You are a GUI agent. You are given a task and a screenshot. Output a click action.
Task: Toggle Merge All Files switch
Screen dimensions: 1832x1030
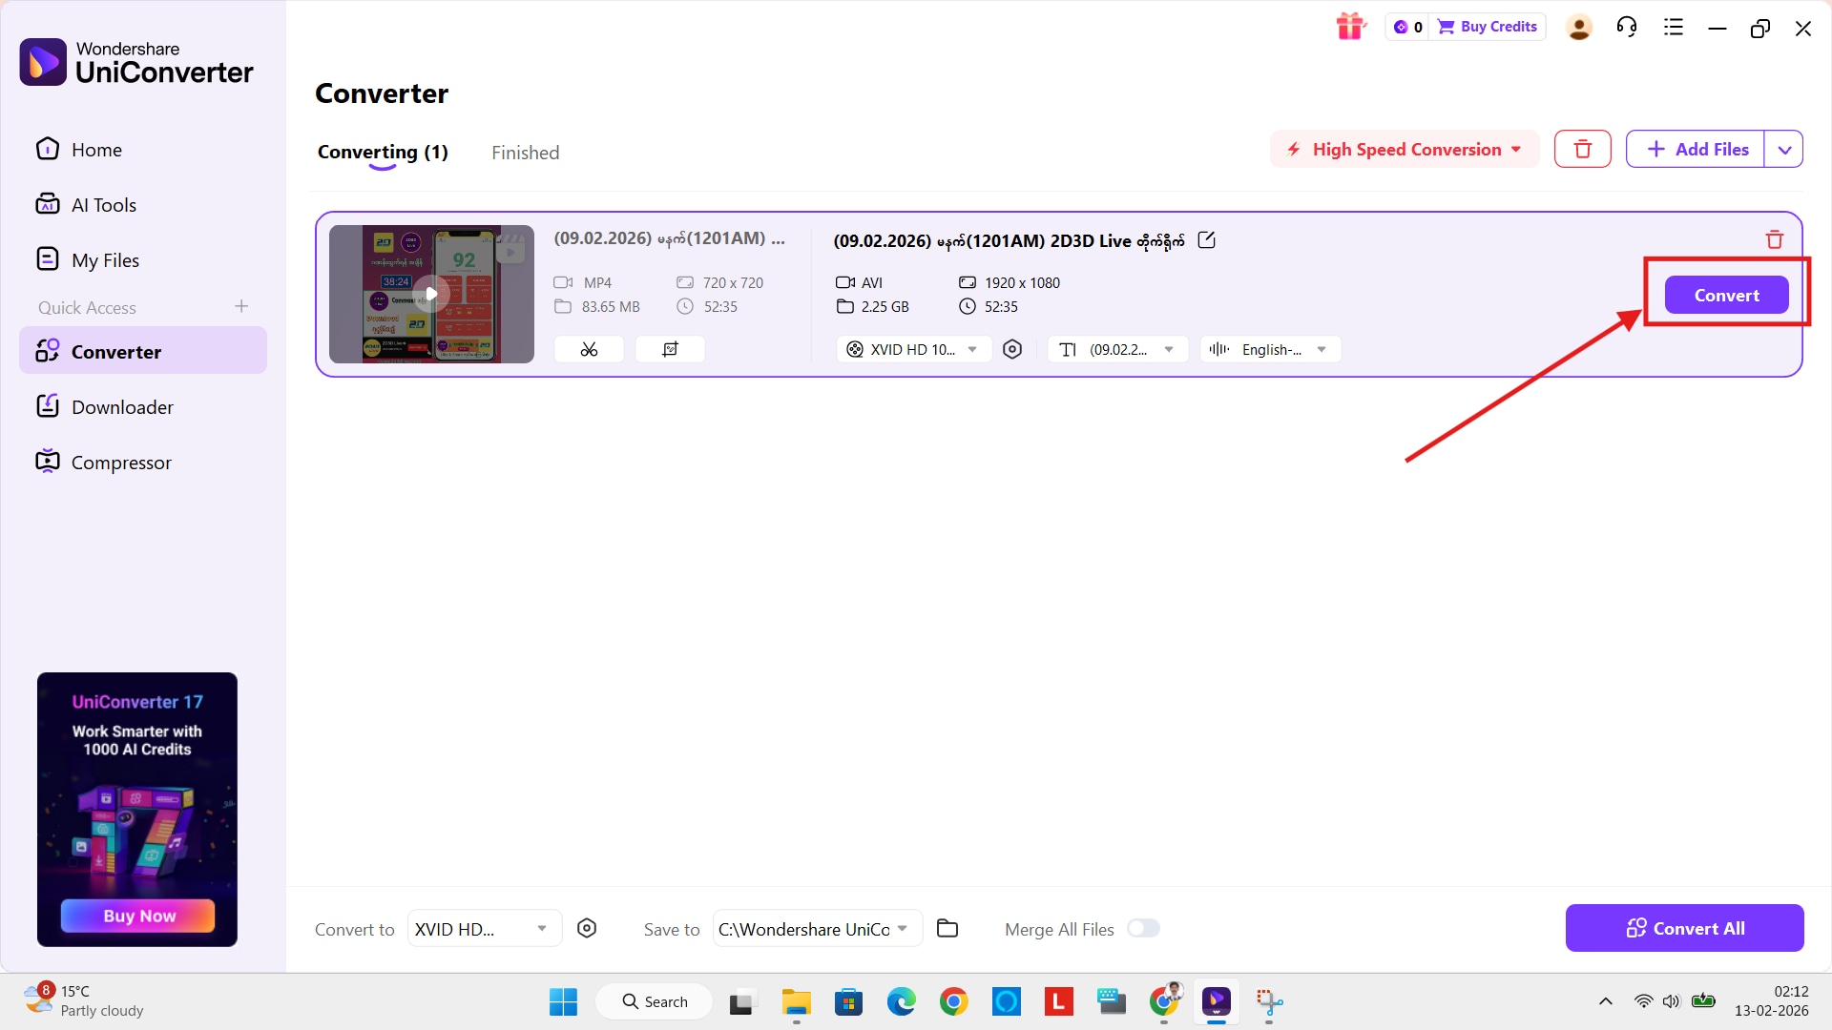1144,928
